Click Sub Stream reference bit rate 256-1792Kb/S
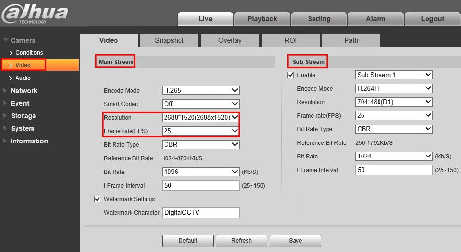The height and width of the screenshot is (252, 461). [x=374, y=143]
